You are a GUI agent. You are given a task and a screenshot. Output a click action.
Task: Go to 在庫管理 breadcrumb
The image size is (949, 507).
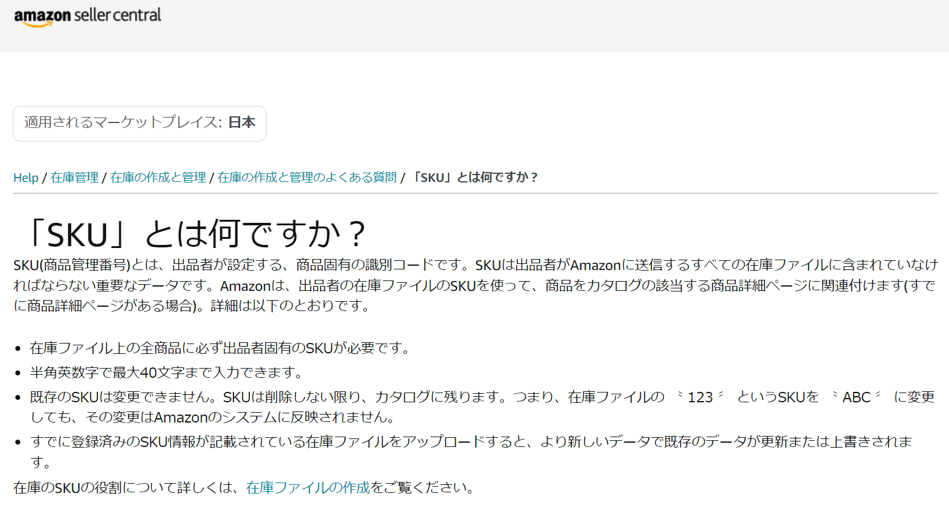coord(75,178)
